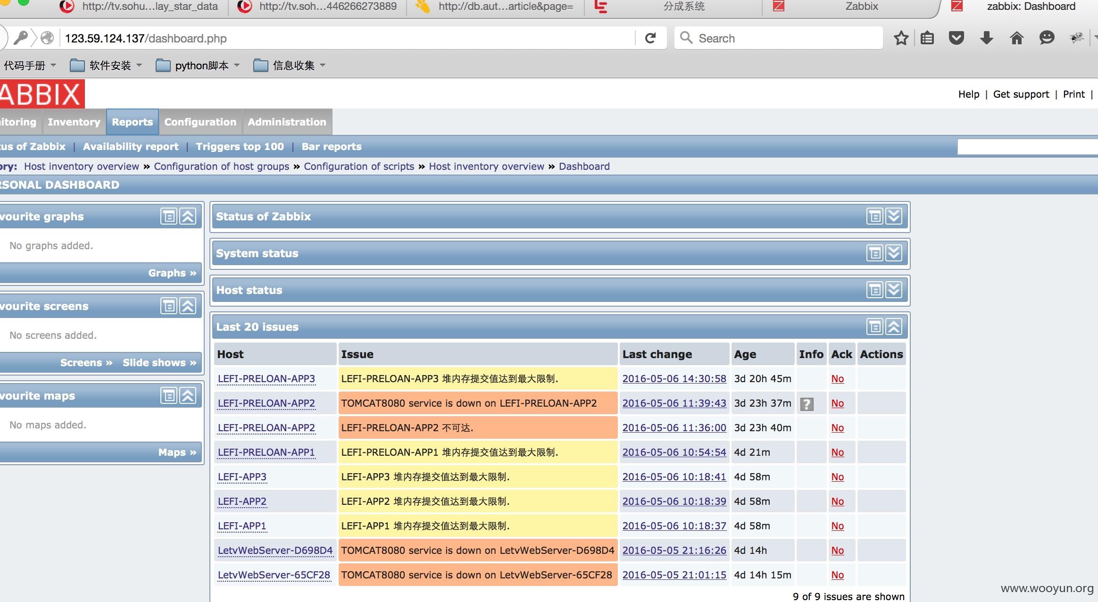Bookmark this page with the star icon
The width and height of the screenshot is (1098, 602).
point(901,38)
